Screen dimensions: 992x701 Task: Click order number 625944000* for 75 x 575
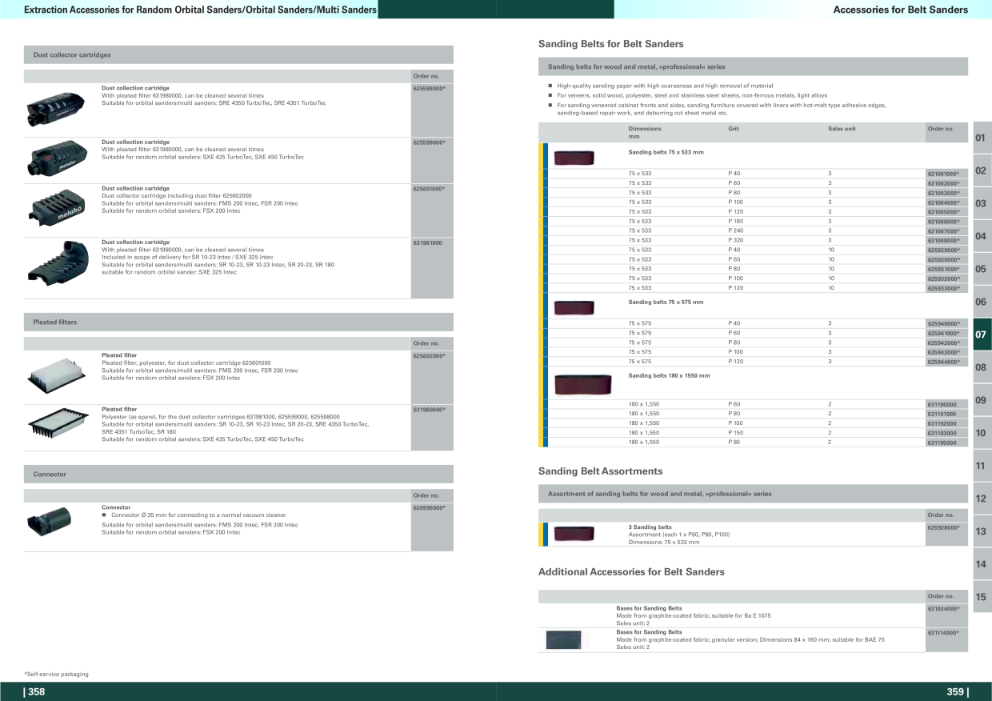pyautogui.click(x=944, y=362)
